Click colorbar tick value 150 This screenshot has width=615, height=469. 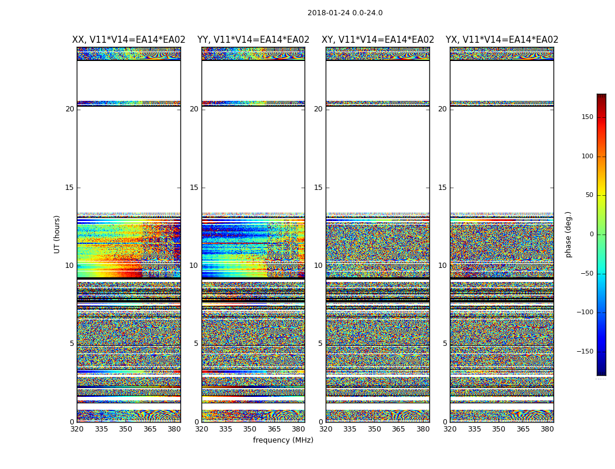click(587, 117)
